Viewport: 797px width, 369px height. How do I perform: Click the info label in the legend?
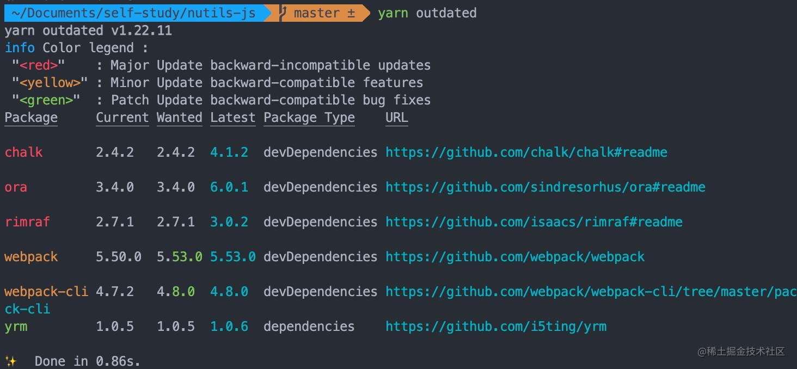[20, 47]
